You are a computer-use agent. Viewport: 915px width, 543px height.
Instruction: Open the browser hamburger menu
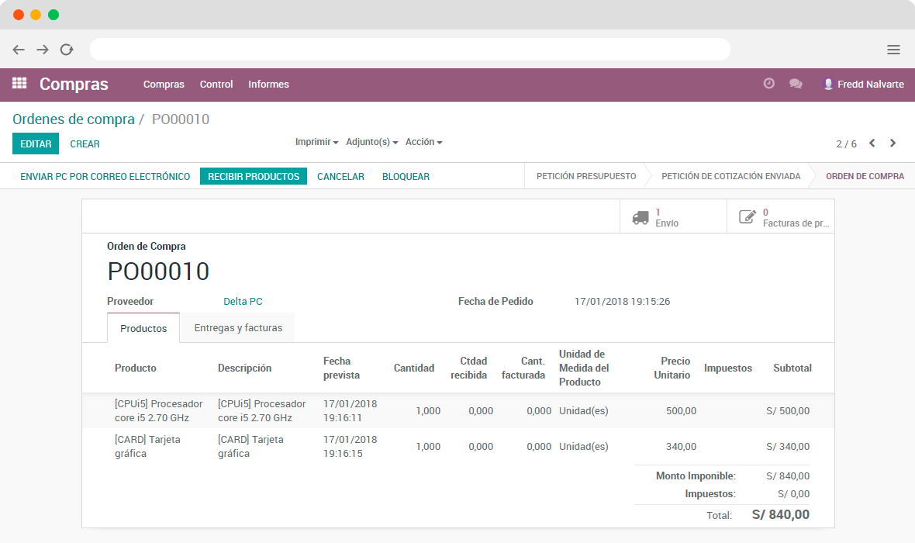pos(893,48)
